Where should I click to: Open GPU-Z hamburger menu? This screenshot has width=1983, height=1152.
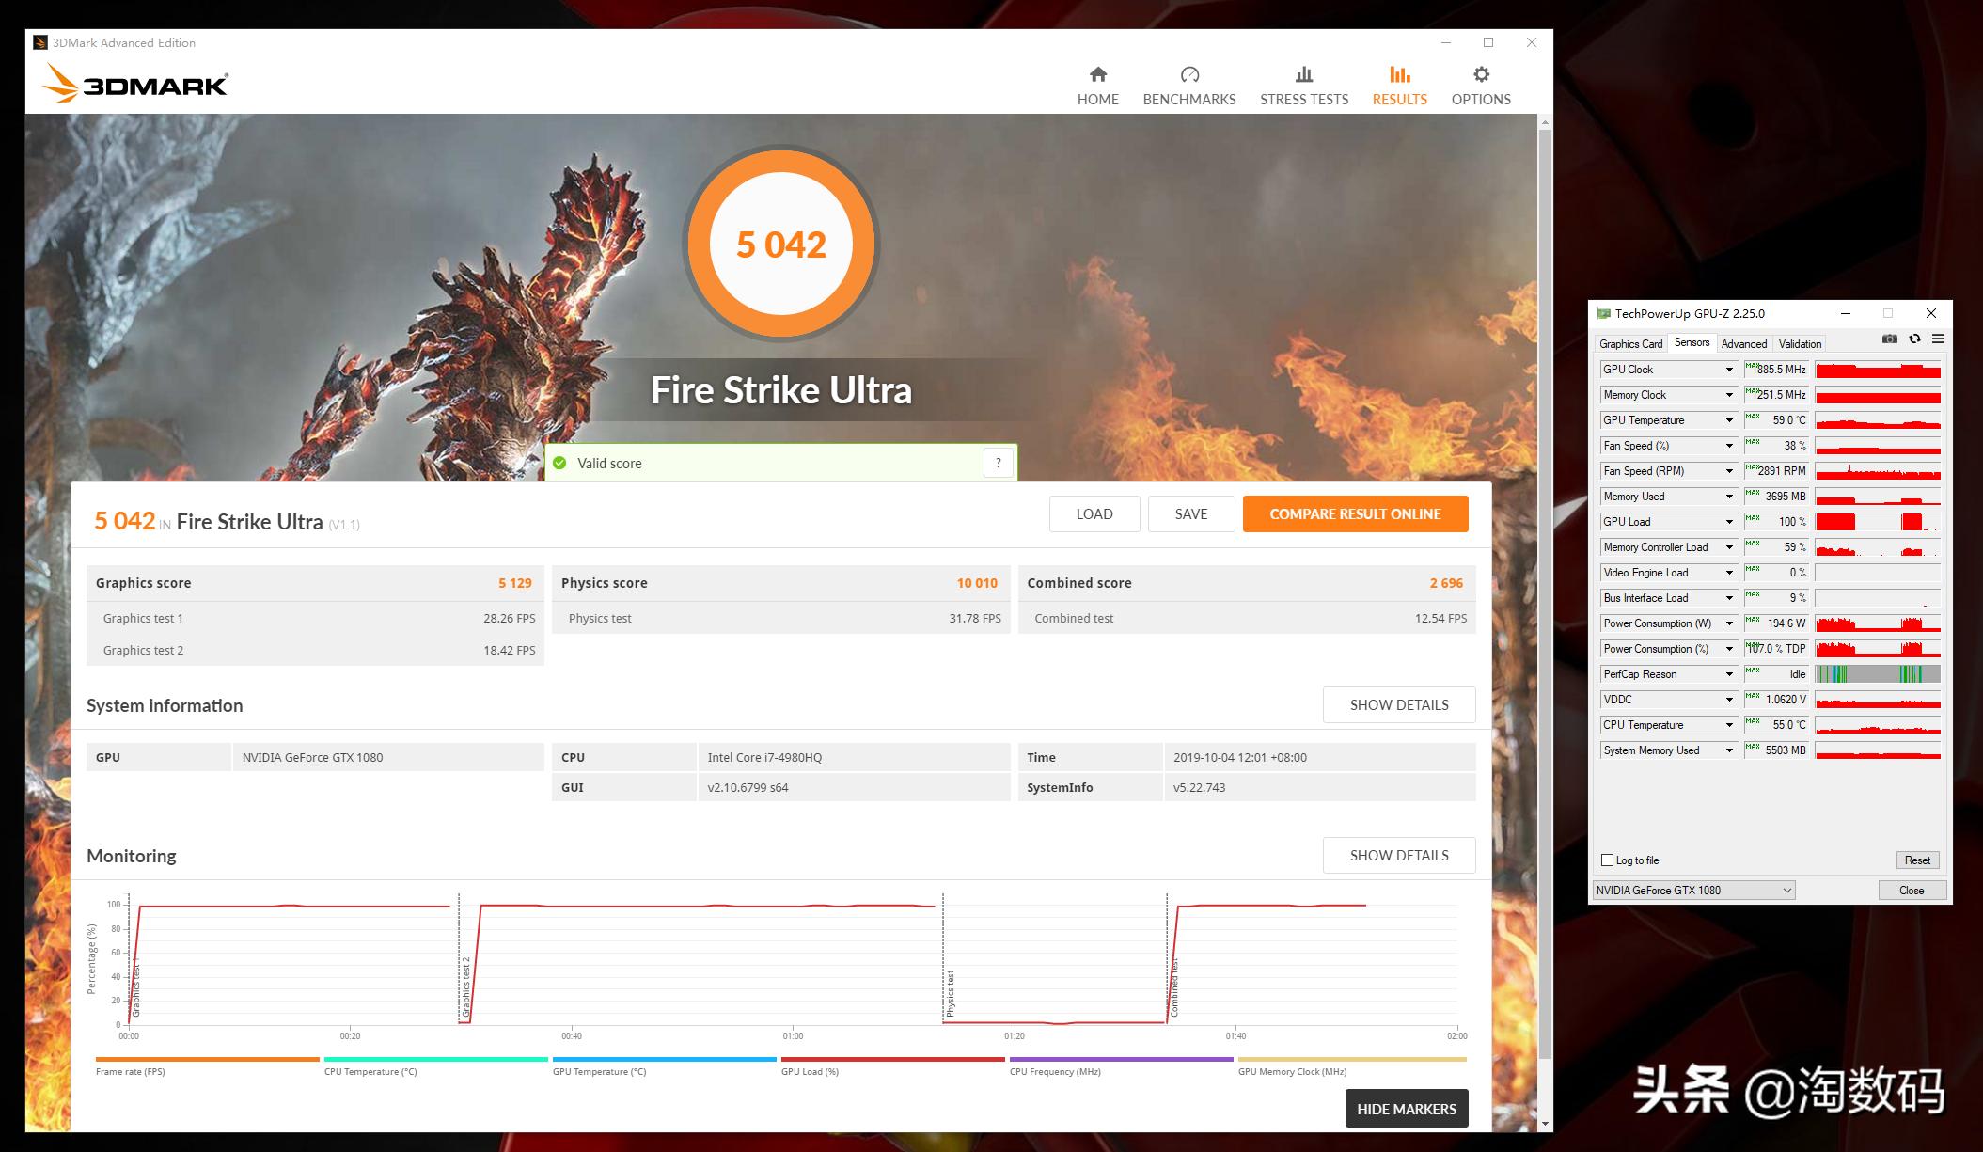coord(1938,339)
